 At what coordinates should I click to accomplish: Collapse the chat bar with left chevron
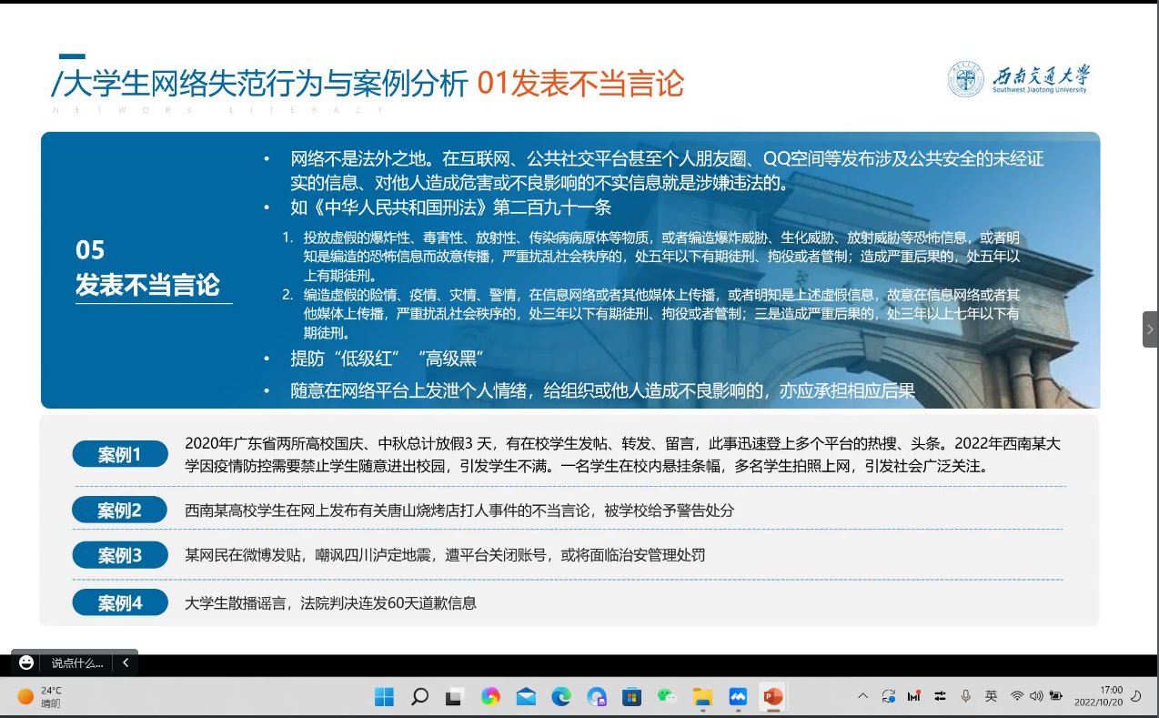click(126, 663)
